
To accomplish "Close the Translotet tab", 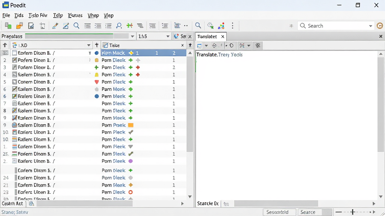I will [223, 36].
